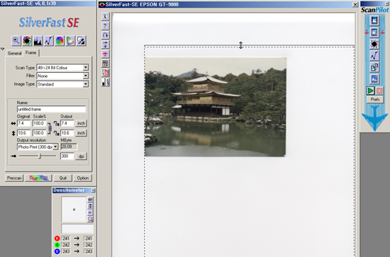The height and width of the screenshot is (257, 390).
Task: Click the ScanPilot auto-adjust aperture step
Action: point(374,44)
